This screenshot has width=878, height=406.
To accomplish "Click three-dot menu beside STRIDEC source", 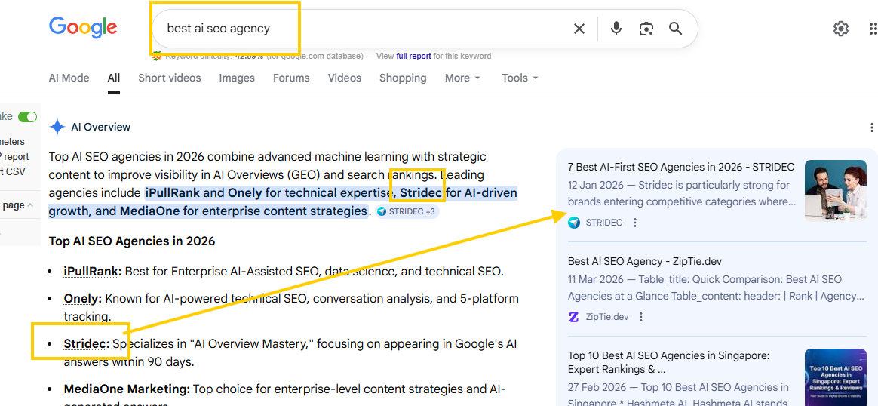I will 635,223.
